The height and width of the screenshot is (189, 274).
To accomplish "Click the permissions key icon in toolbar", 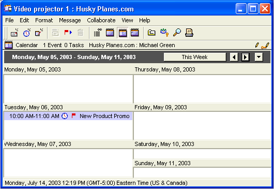I will click(x=164, y=33).
